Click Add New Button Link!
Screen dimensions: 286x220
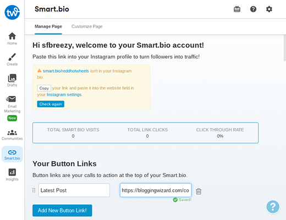click(62, 211)
